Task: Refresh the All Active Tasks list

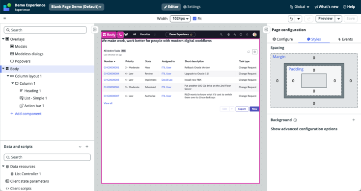Action: click(x=249, y=52)
